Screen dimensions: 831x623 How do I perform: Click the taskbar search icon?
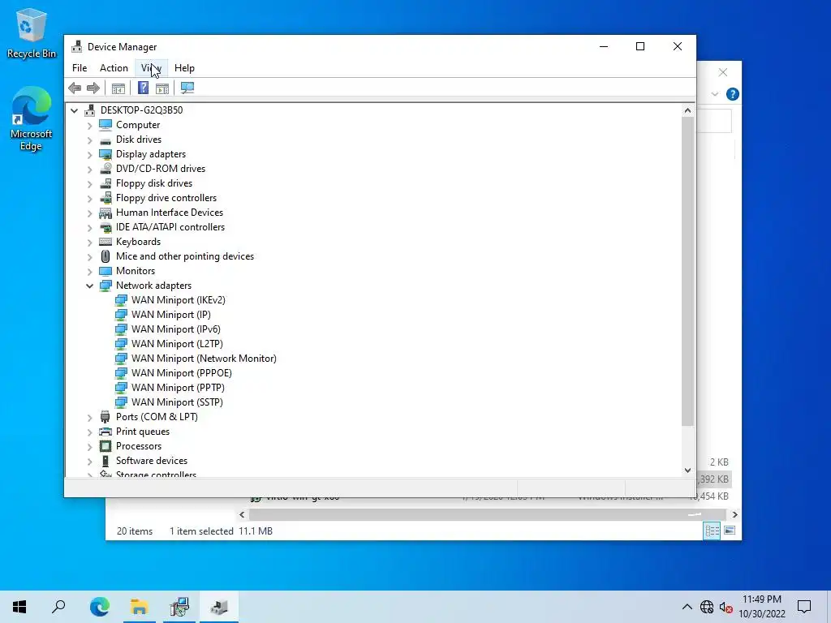(58, 607)
